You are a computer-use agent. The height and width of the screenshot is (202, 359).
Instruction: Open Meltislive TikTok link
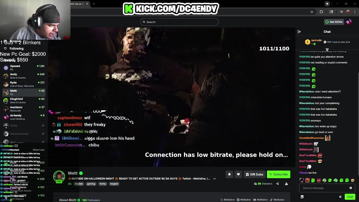277,200
